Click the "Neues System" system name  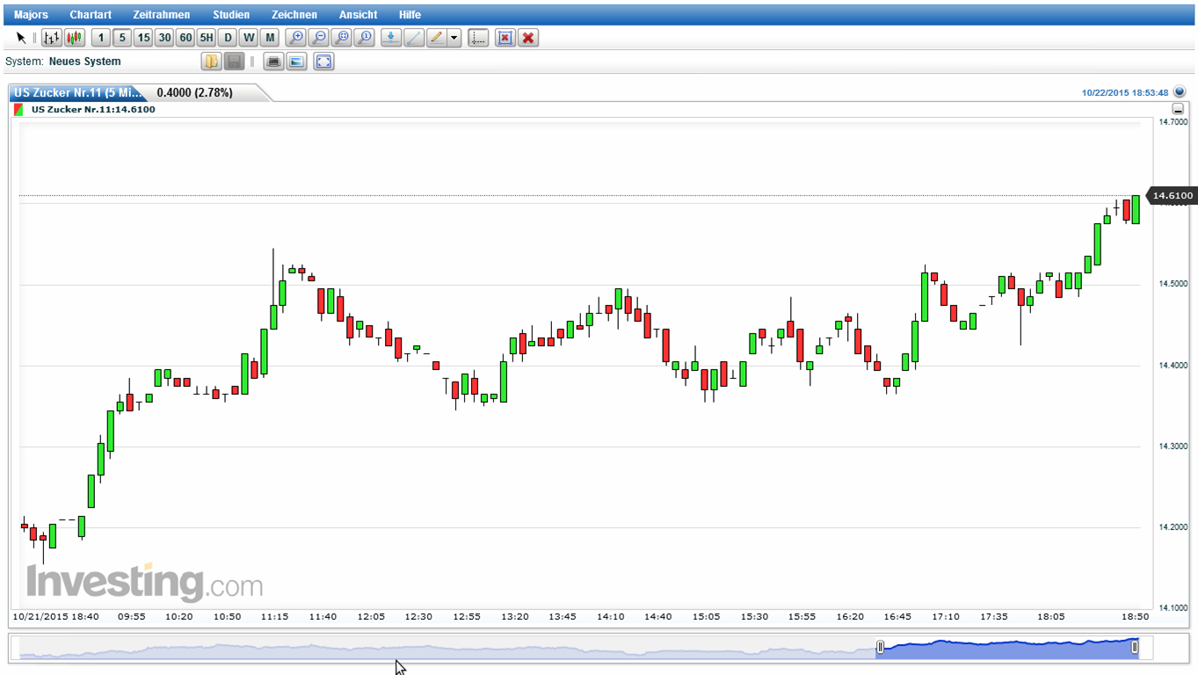[x=85, y=62]
